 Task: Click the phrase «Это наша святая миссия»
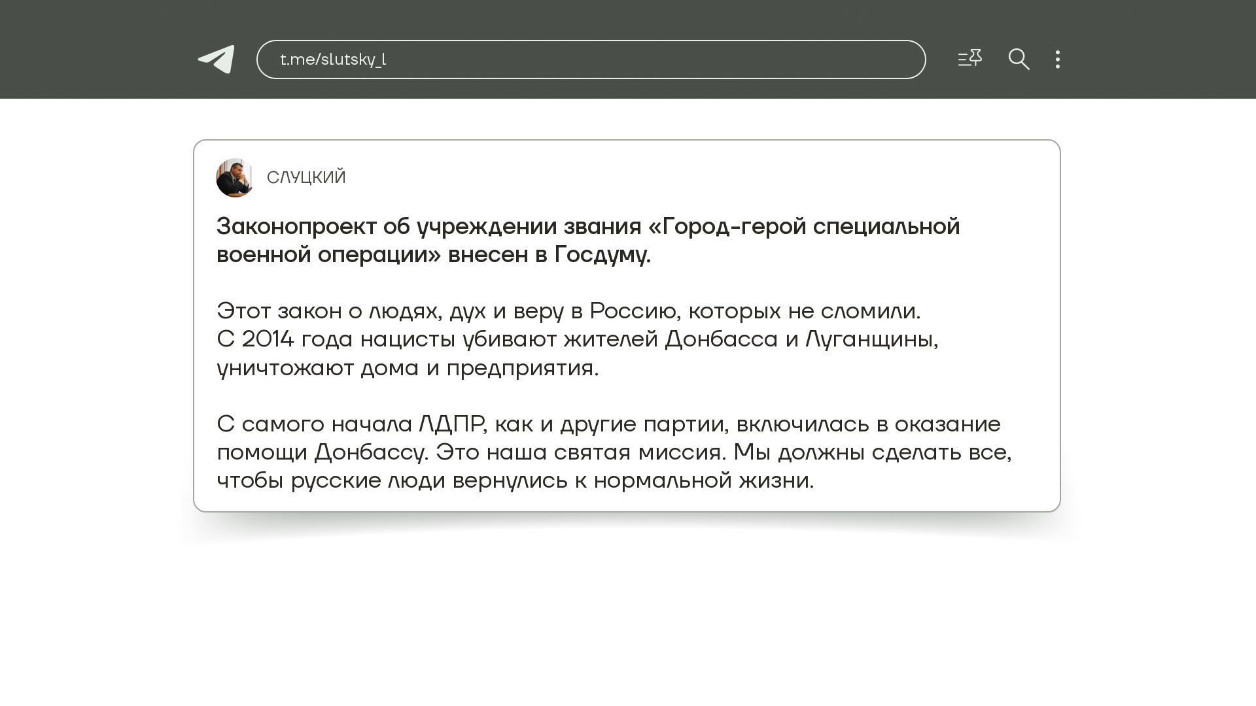tap(580, 452)
